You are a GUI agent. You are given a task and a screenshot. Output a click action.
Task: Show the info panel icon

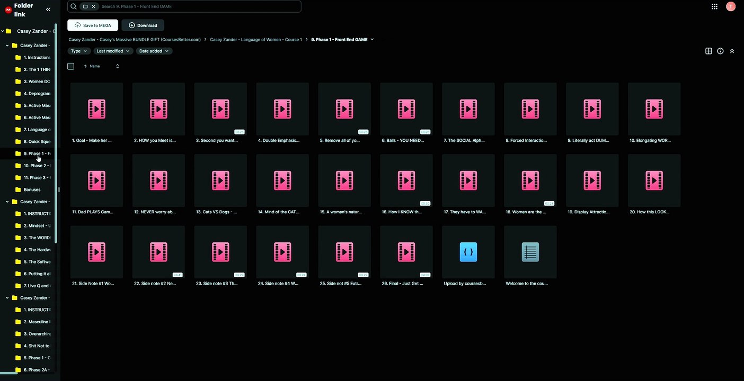coord(720,51)
